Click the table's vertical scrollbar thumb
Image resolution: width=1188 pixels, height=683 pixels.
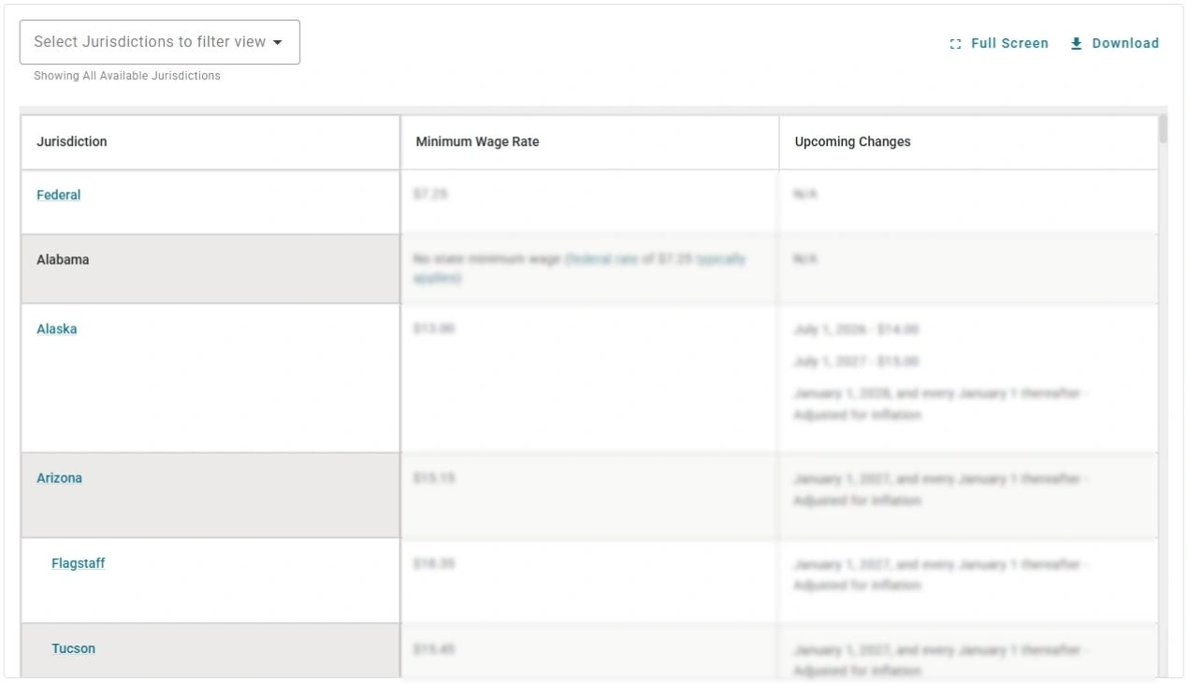[x=1163, y=129]
